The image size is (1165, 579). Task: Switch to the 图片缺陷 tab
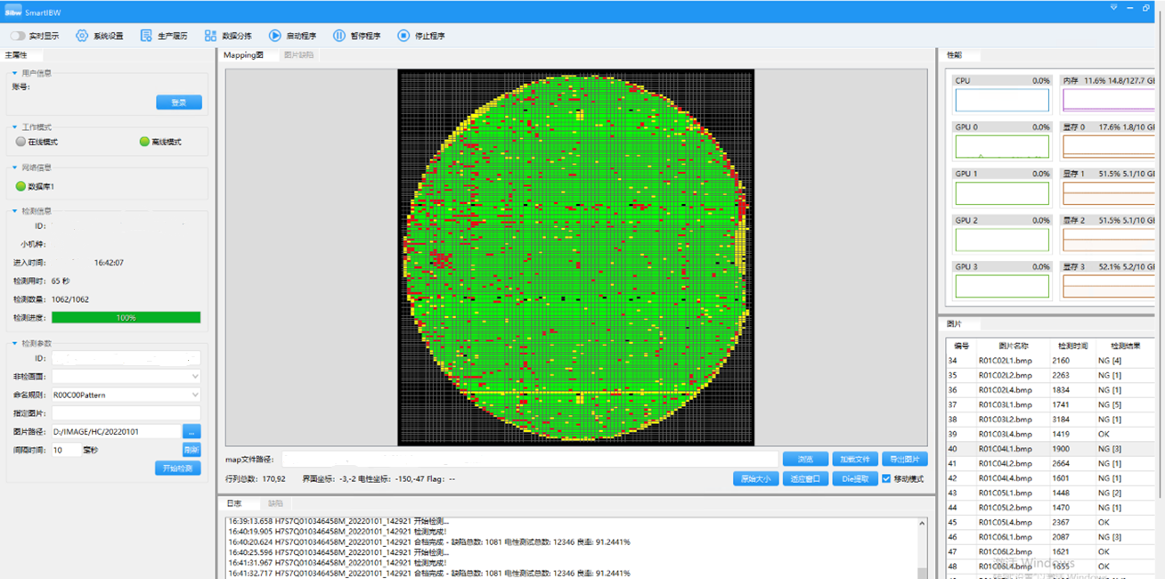click(x=298, y=55)
